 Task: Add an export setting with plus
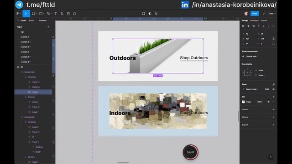(x=273, y=125)
